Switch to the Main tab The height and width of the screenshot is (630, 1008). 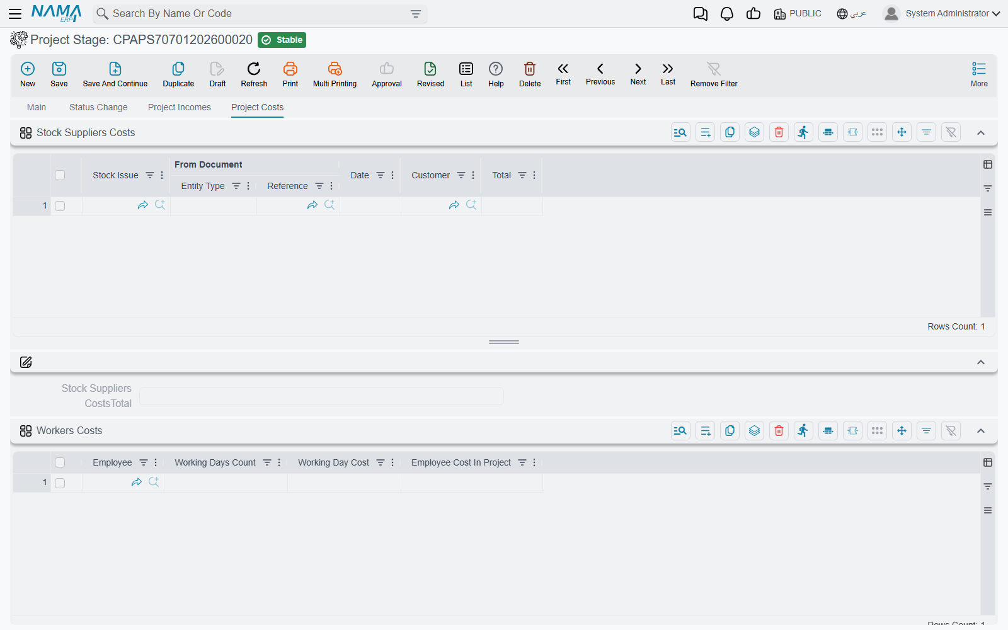coord(37,107)
